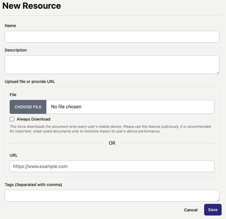Click the force-download help text
The width and height of the screenshot is (226, 219).
110,129
